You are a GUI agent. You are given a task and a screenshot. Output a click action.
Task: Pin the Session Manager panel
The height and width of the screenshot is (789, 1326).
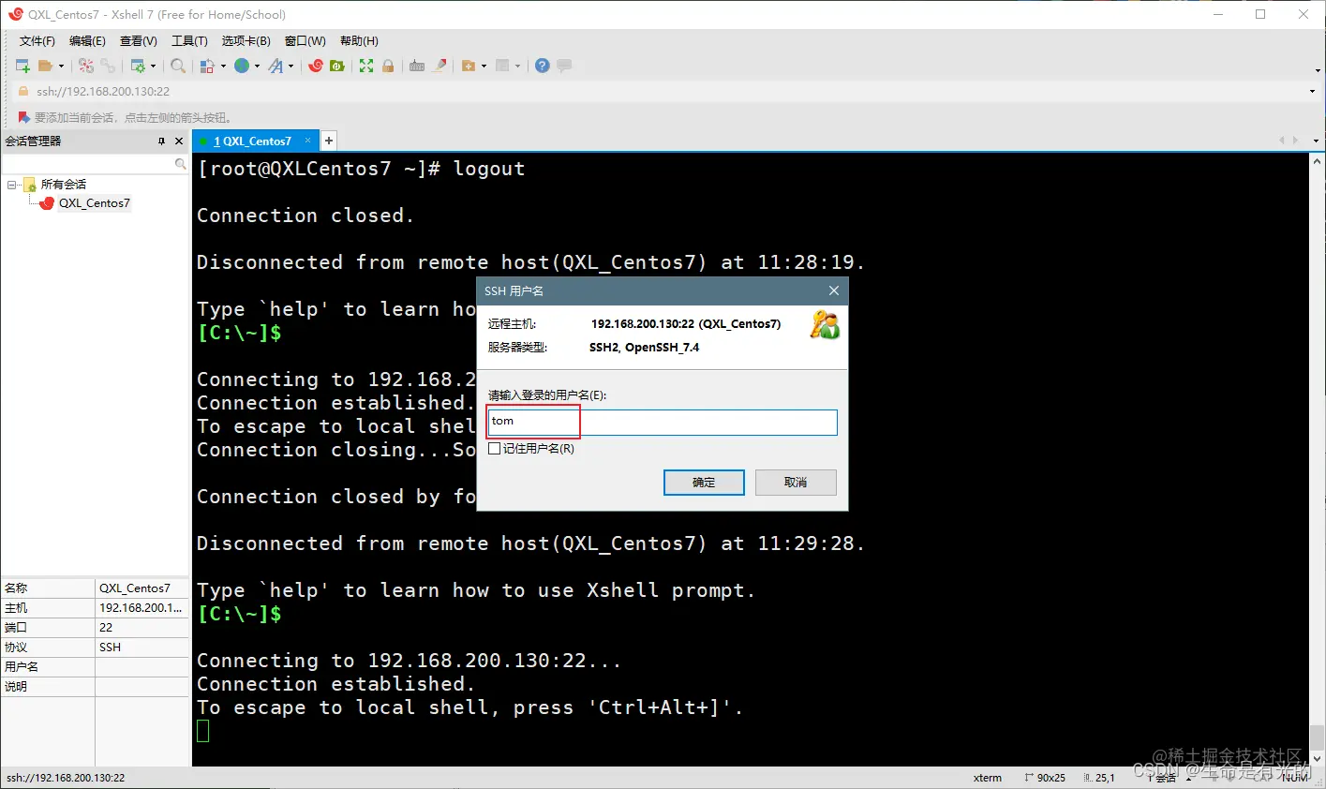tap(161, 141)
